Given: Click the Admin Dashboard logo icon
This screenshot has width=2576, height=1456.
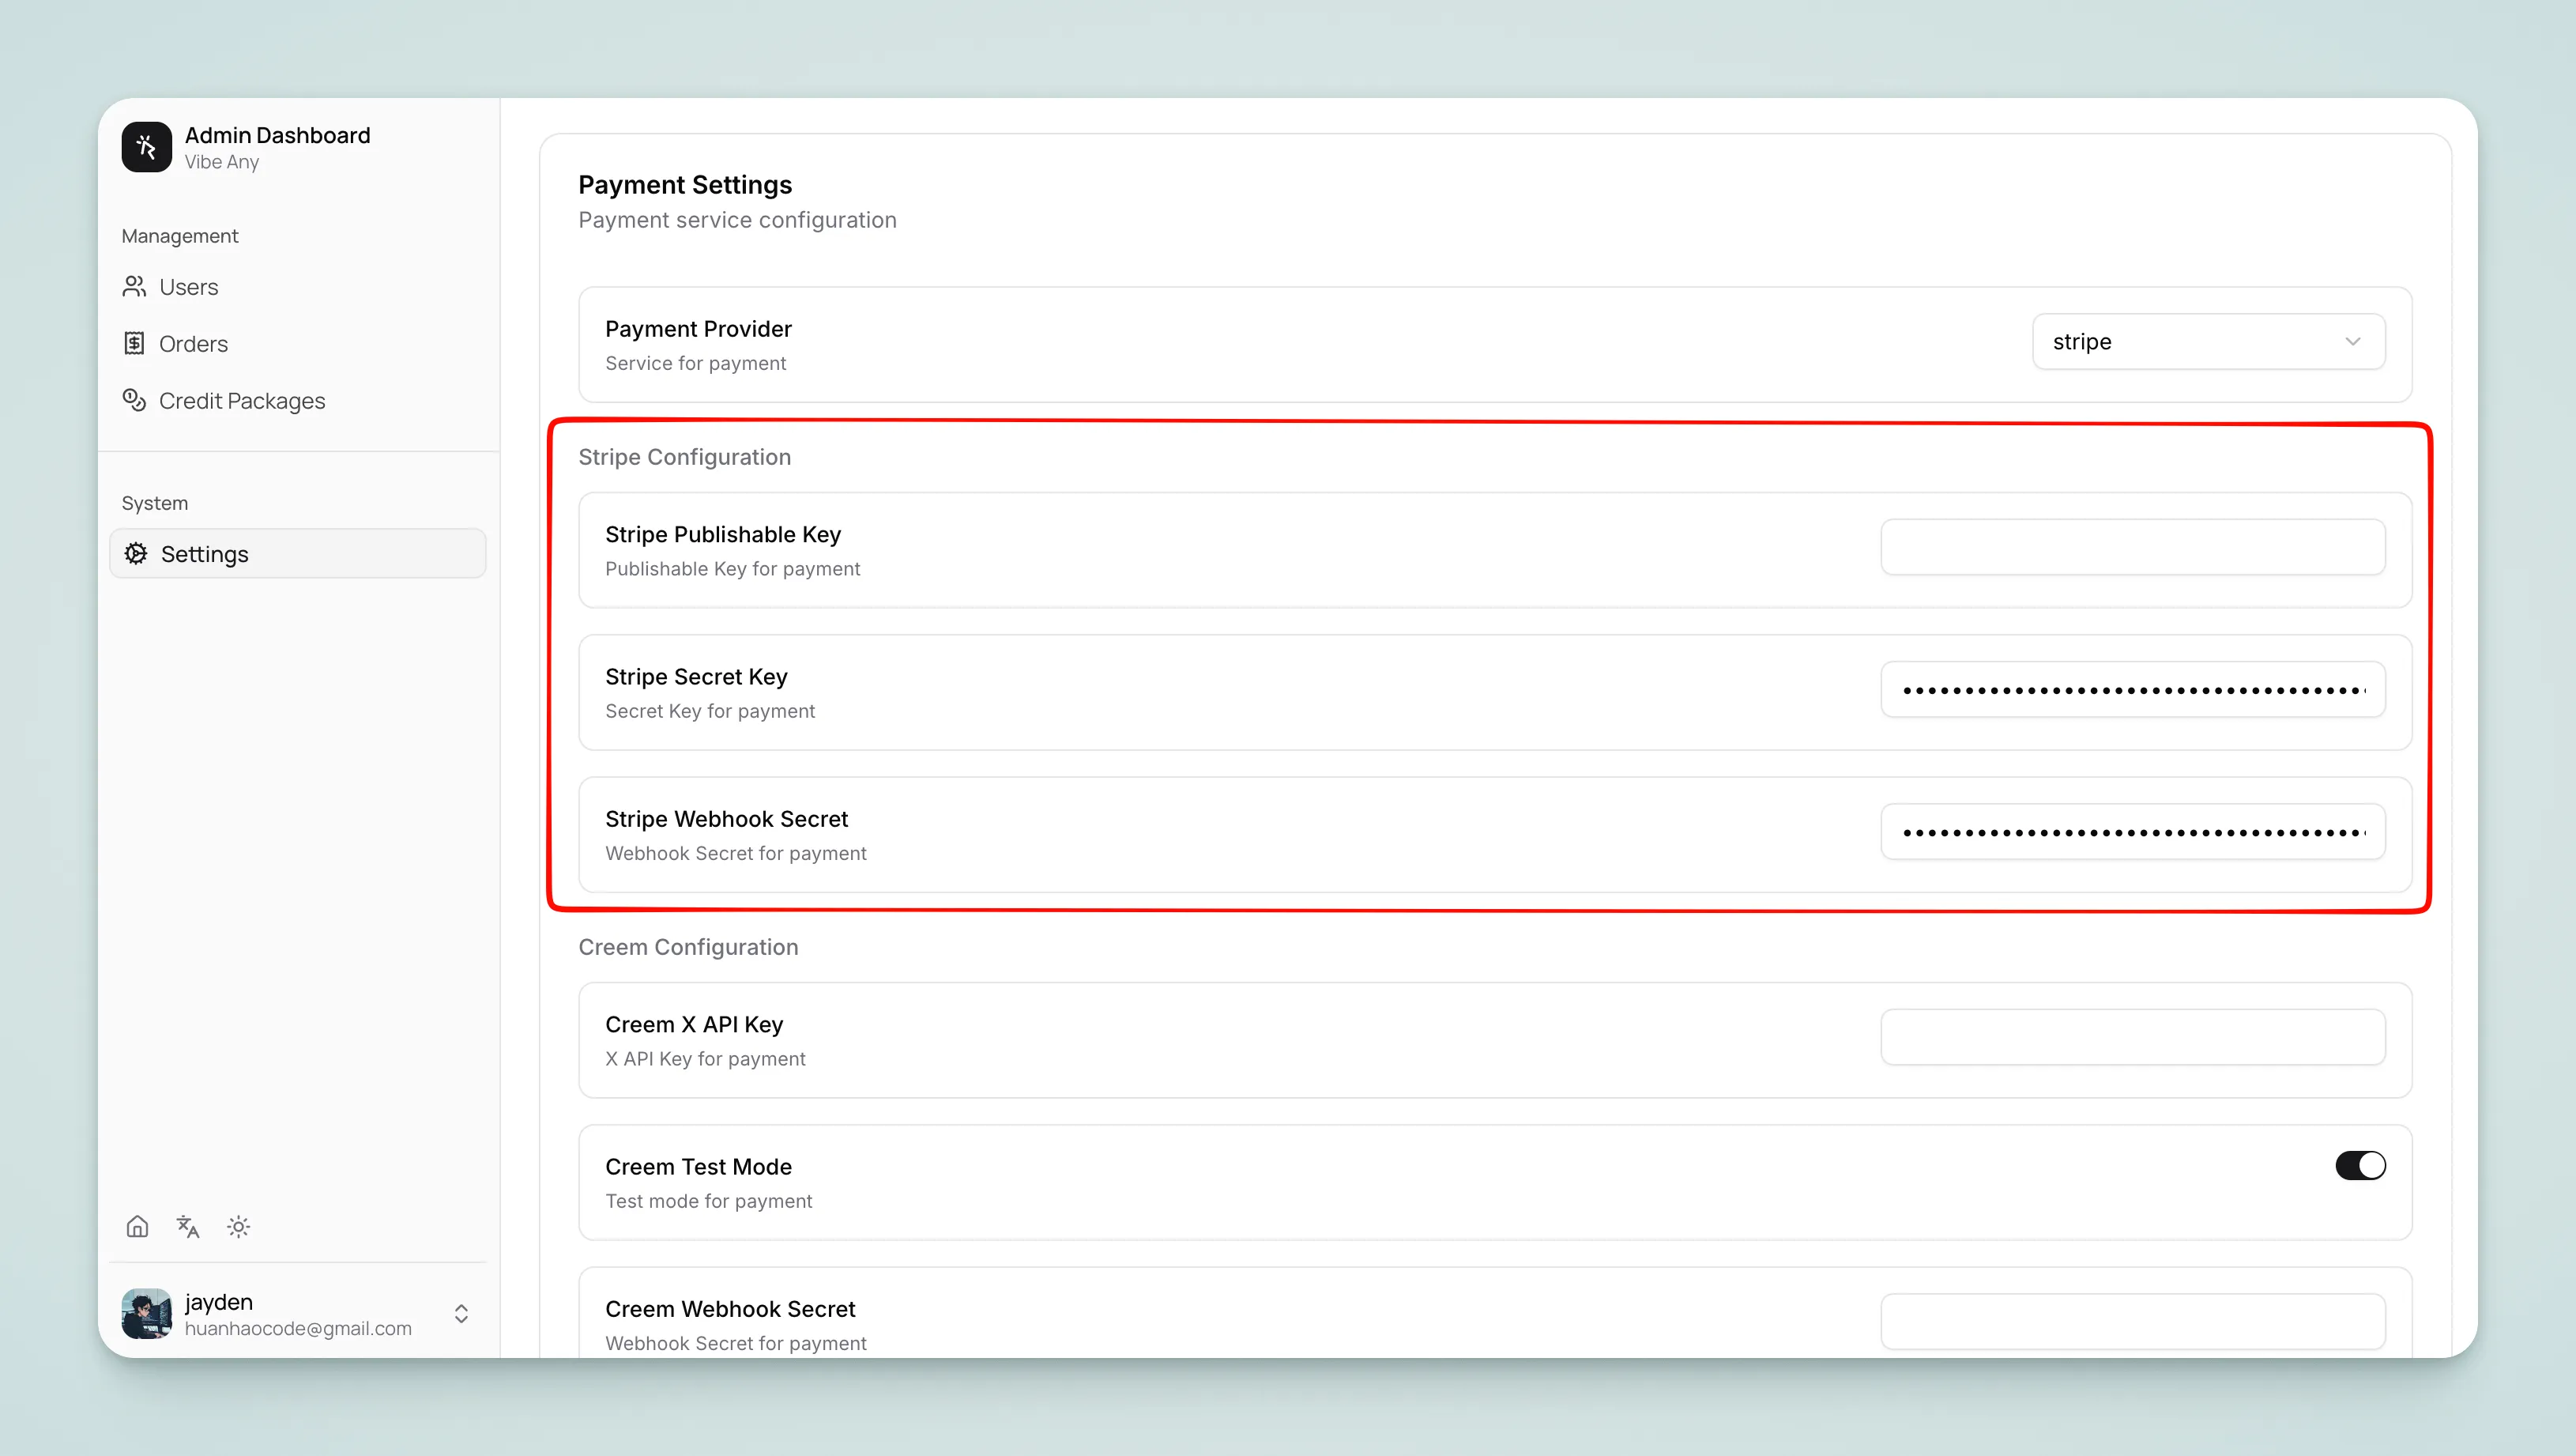Looking at the screenshot, I should coord(146,147).
